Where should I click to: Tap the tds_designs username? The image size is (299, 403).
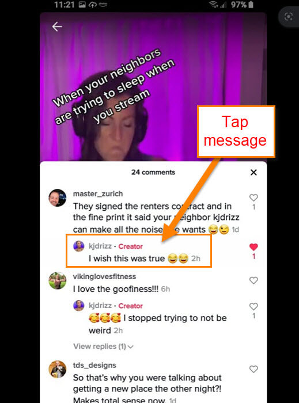click(x=94, y=365)
